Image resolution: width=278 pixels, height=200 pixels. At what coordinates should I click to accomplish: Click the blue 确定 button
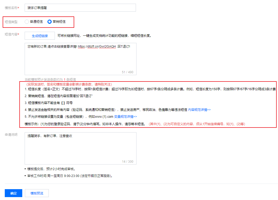pos(14,193)
